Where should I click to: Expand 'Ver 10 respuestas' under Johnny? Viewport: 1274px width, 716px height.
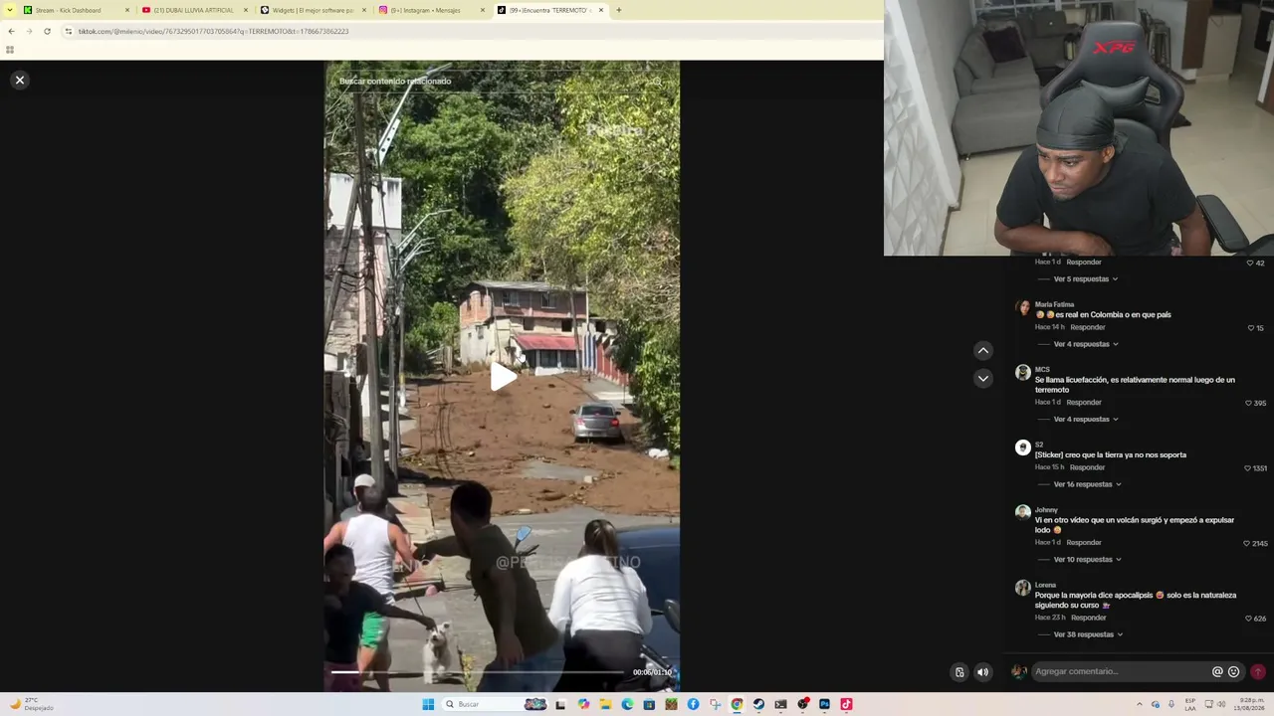coord(1088,560)
